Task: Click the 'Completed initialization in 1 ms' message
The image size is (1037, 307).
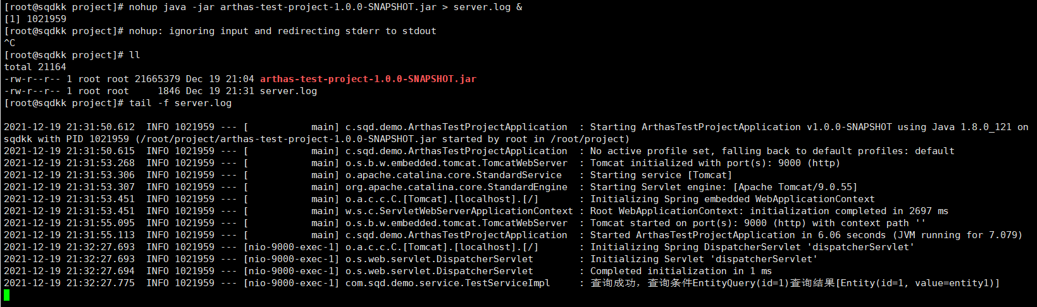Action: 681,271
